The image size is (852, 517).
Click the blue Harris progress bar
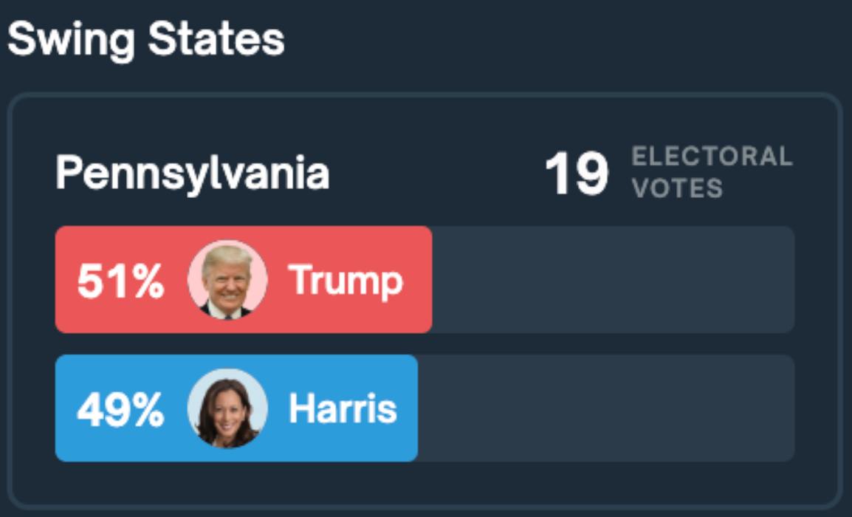click(236, 408)
